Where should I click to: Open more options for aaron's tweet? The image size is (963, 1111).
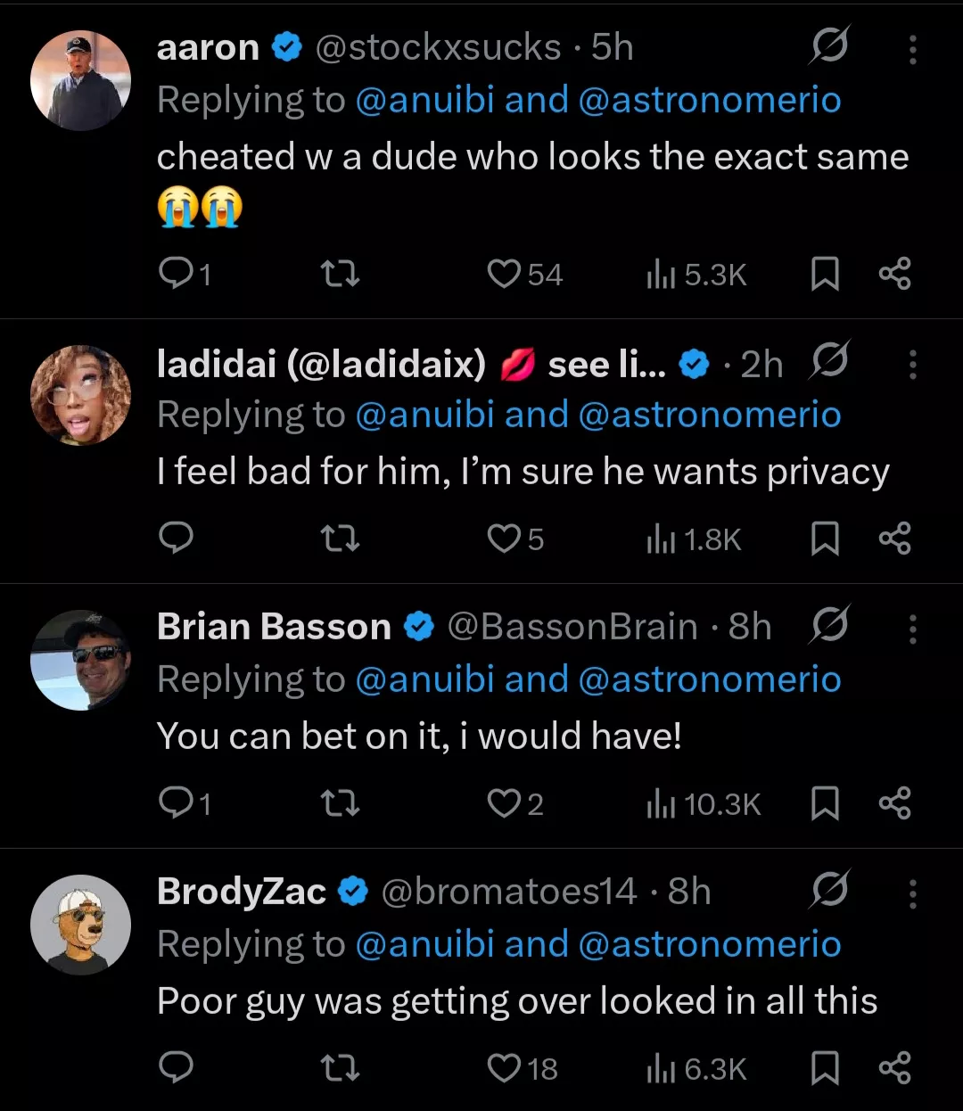[x=912, y=49]
